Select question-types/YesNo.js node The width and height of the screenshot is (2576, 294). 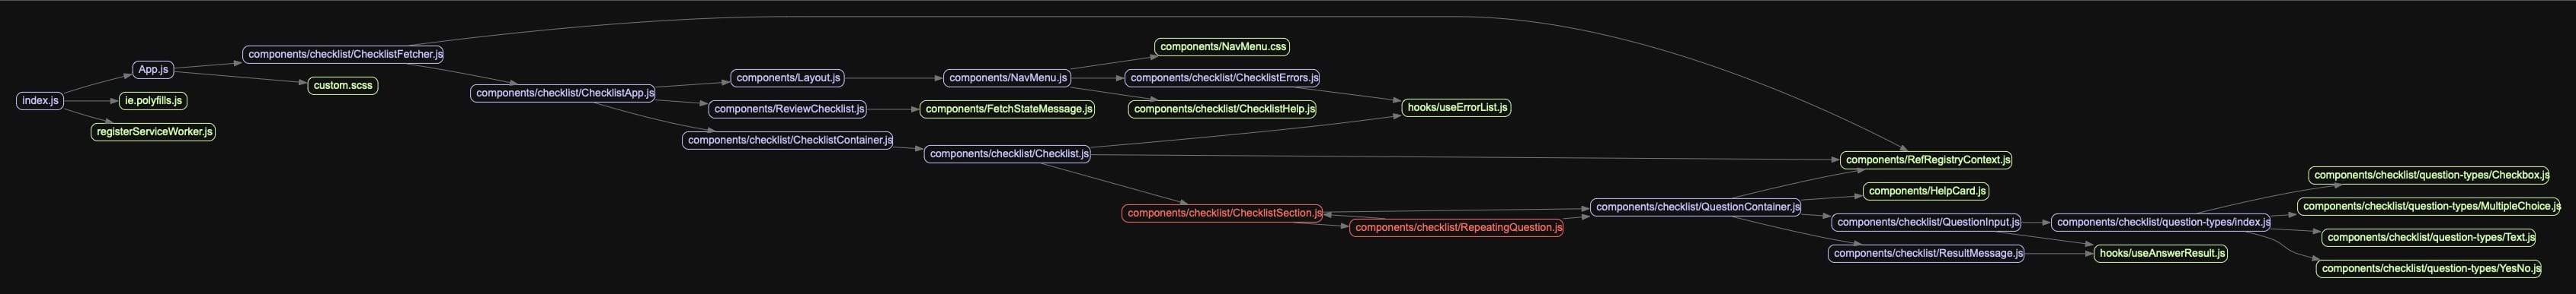pyautogui.click(x=2429, y=269)
